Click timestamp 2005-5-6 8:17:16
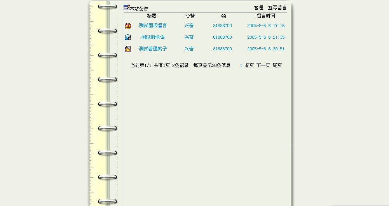The image size is (389, 206). [x=266, y=26]
